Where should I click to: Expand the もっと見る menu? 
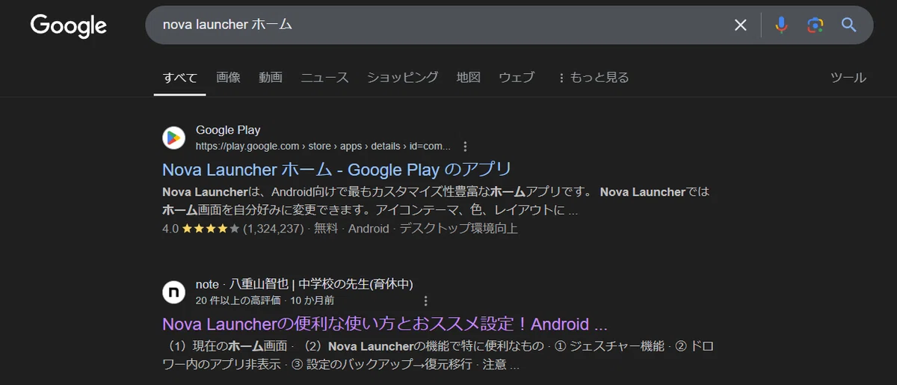pyautogui.click(x=593, y=77)
